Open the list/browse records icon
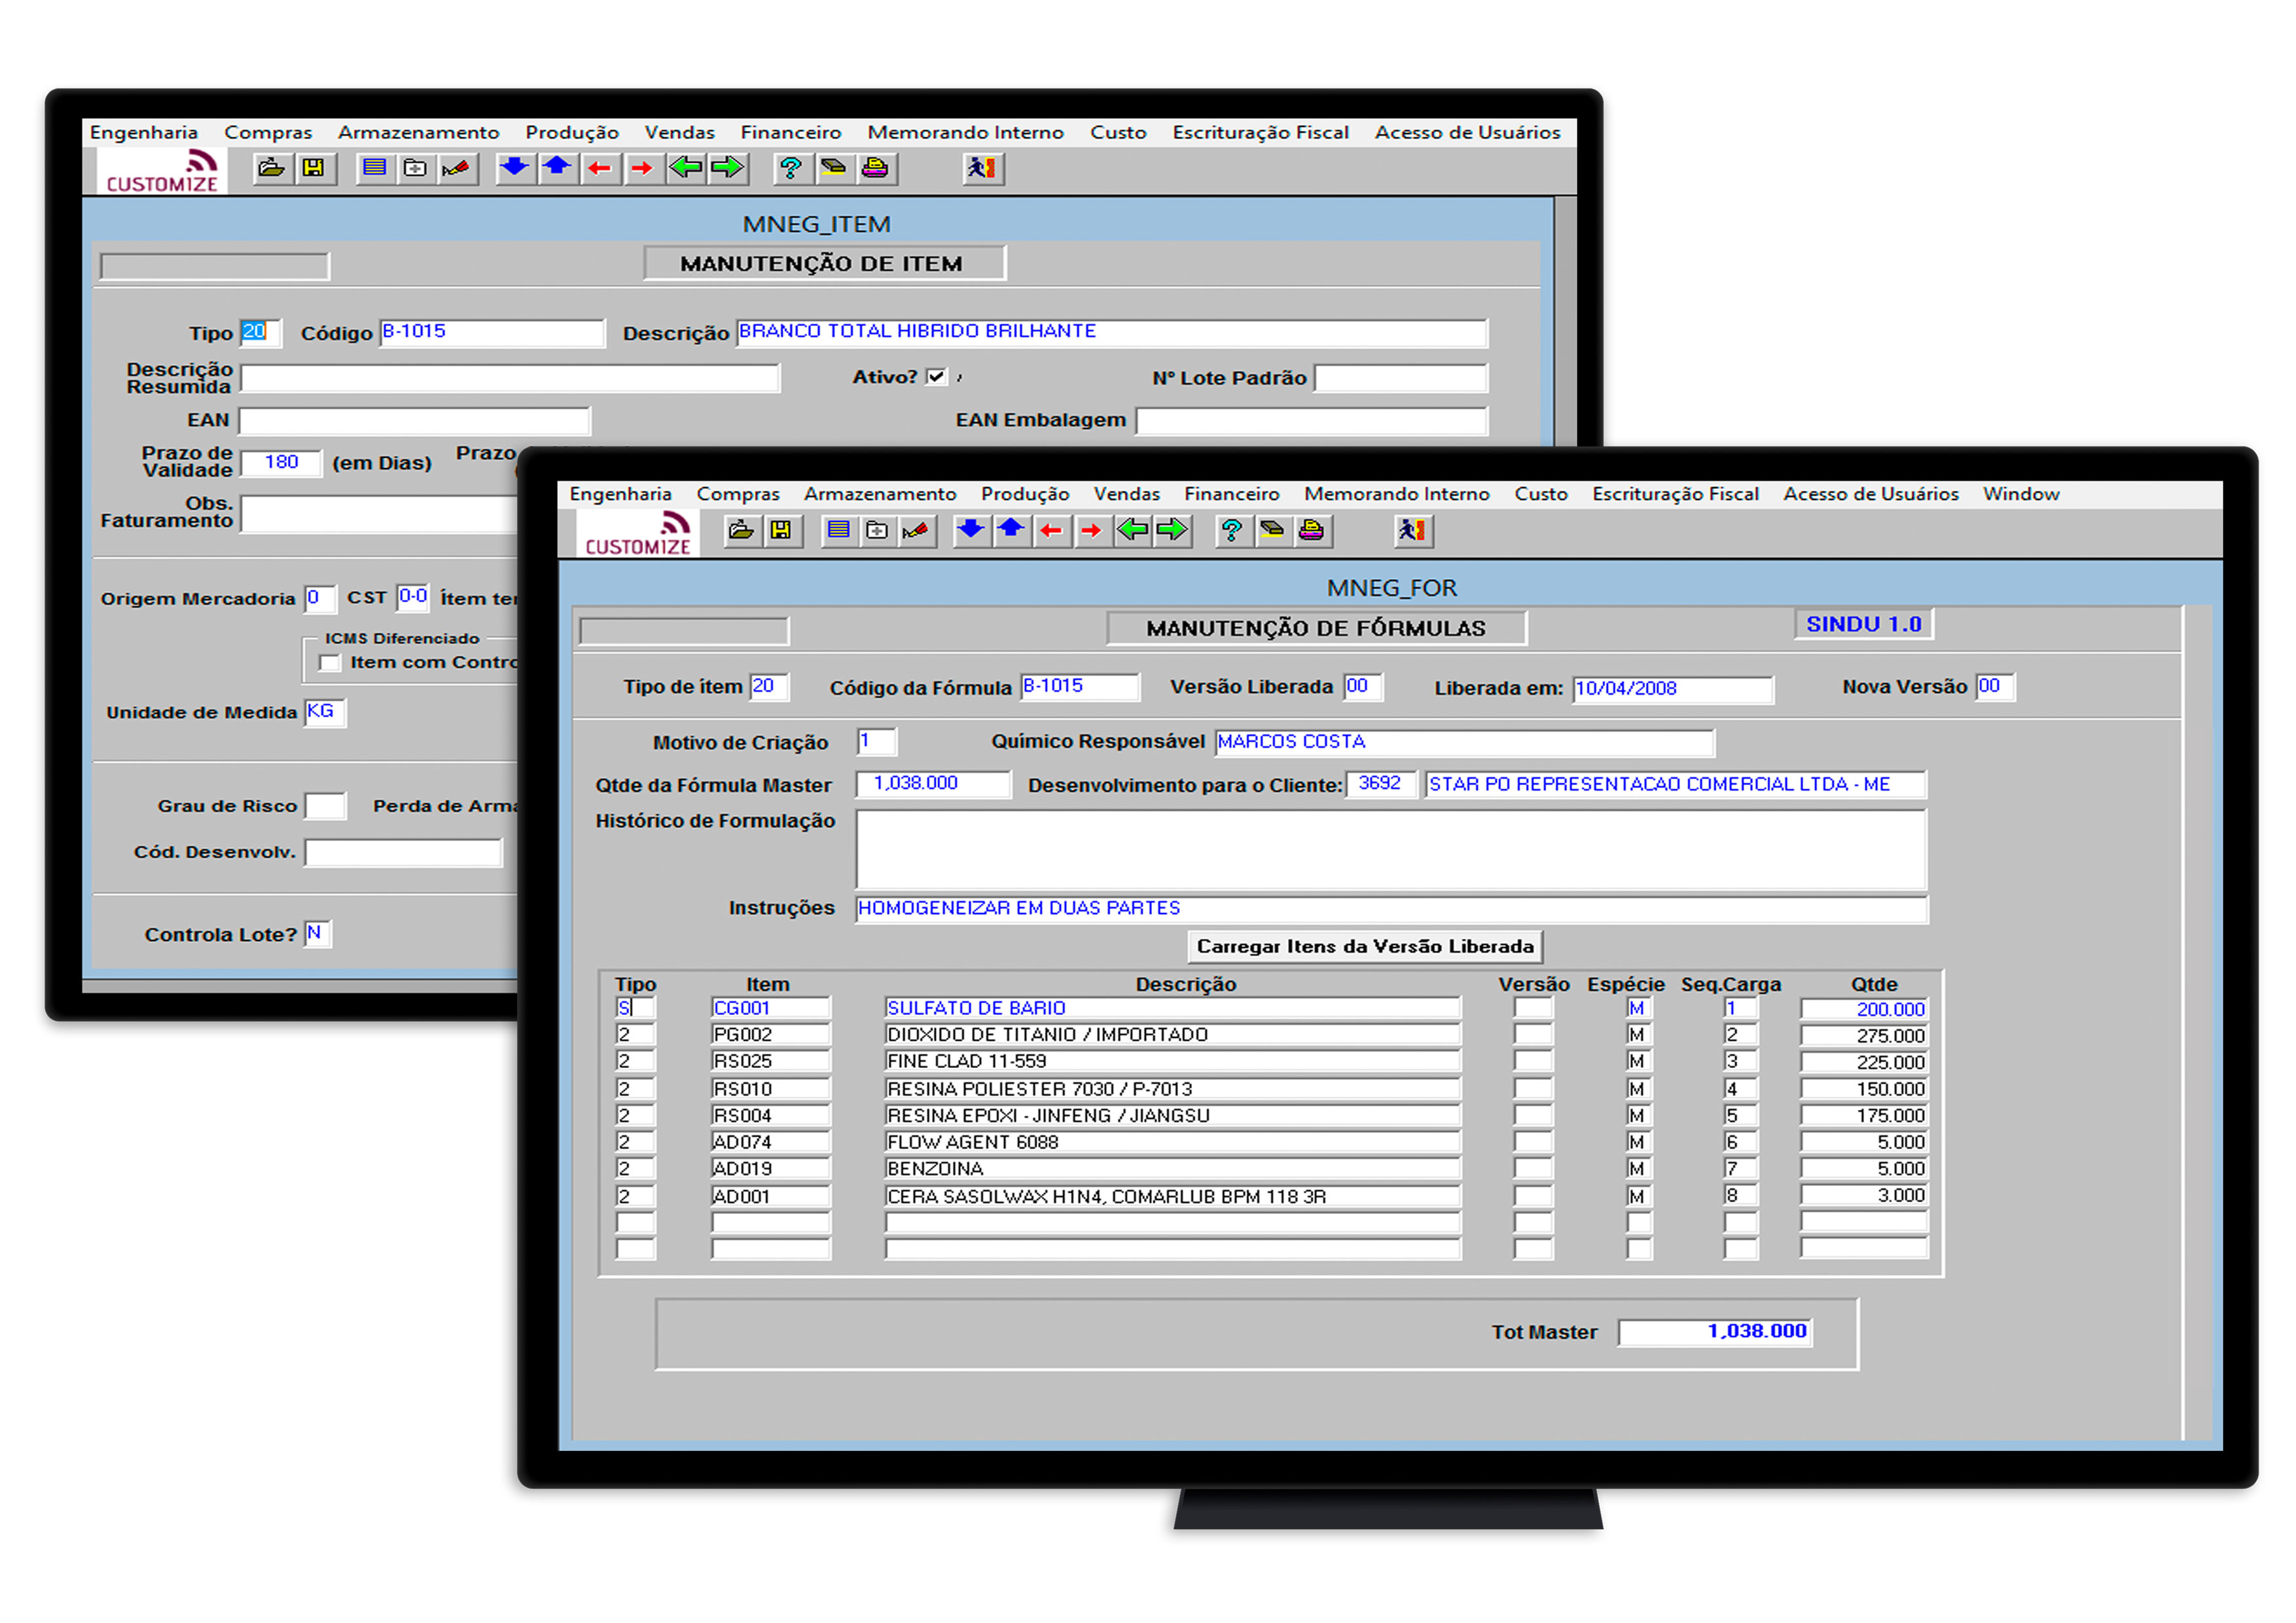The height and width of the screenshot is (1623, 2296). pyautogui.click(x=838, y=530)
